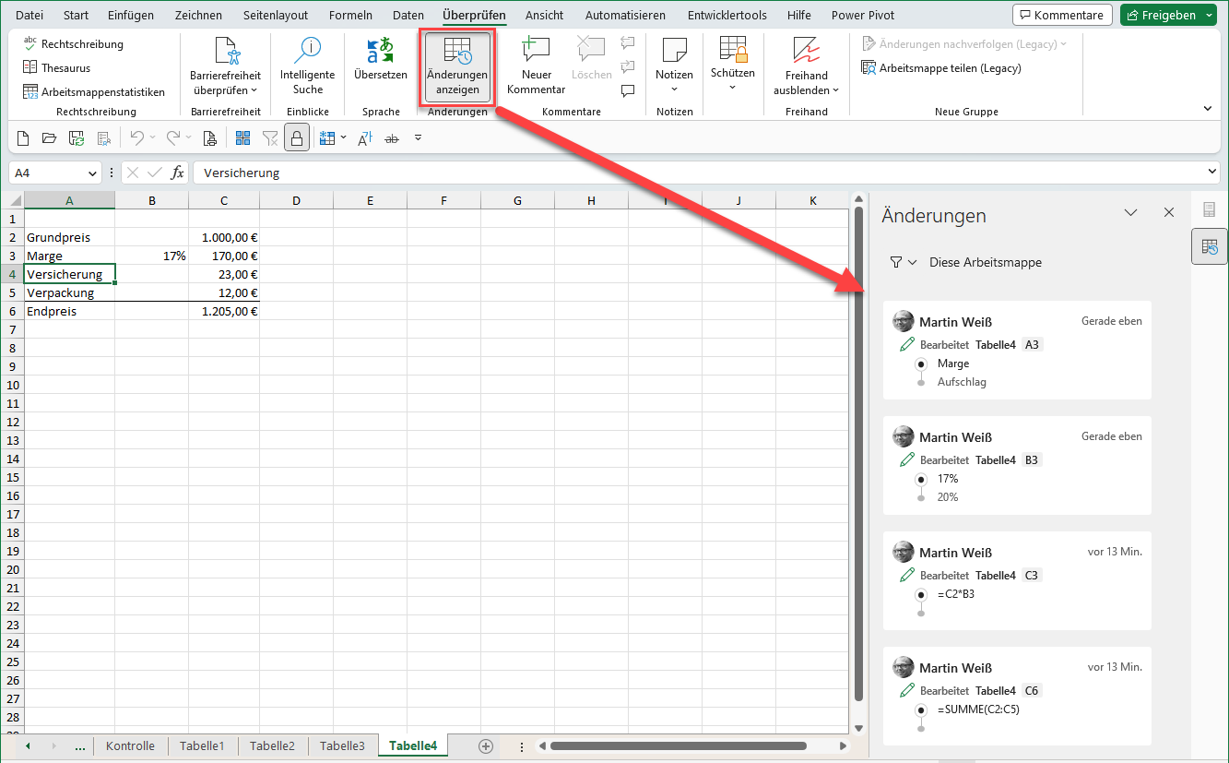
Task: Click column header D
Action: pyautogui.click(x=296, y=200)
